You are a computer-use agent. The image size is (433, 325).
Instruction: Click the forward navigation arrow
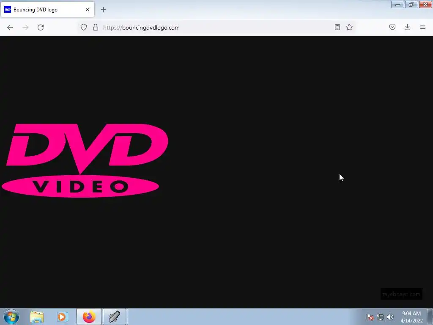coord(25,28)
